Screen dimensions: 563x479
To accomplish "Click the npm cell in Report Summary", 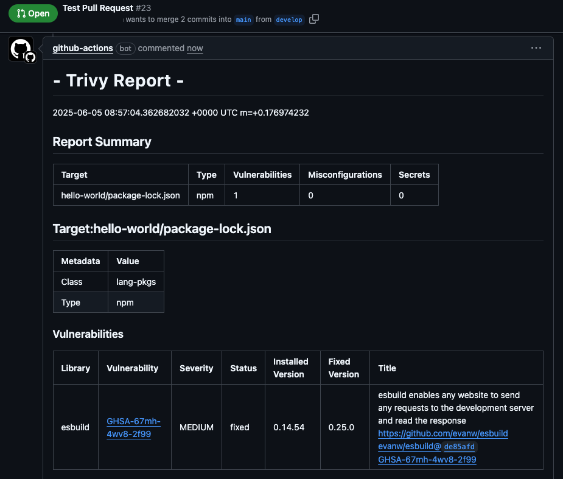I will pyautogui.click(x=206, y=195).
